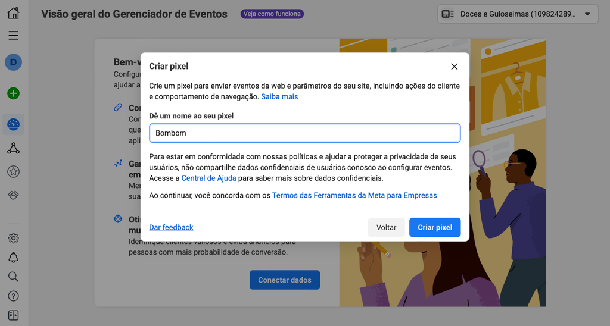This screenshot has height=326, width=610.
Task: Select the blue D account avatar
Action: tap(13, 62)
